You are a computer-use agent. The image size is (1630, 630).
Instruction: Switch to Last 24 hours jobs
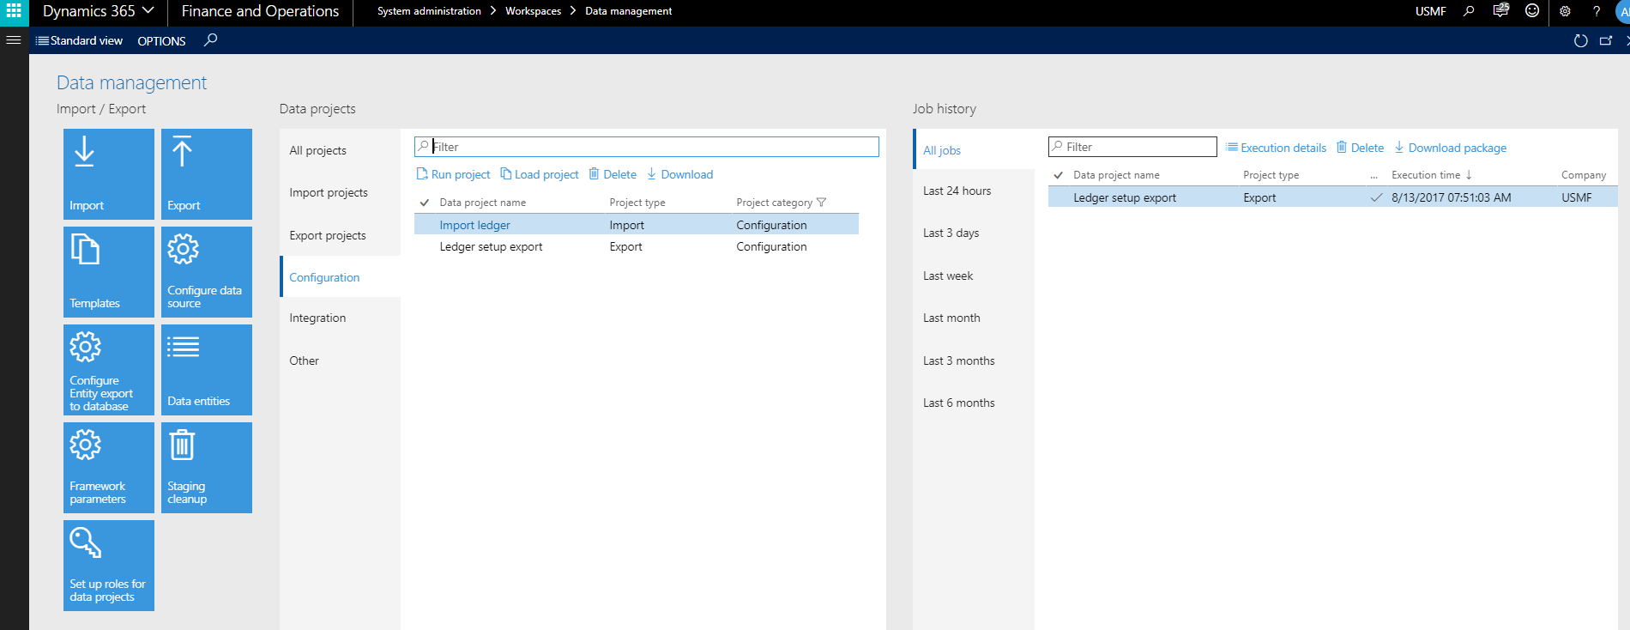click(957, 191)
